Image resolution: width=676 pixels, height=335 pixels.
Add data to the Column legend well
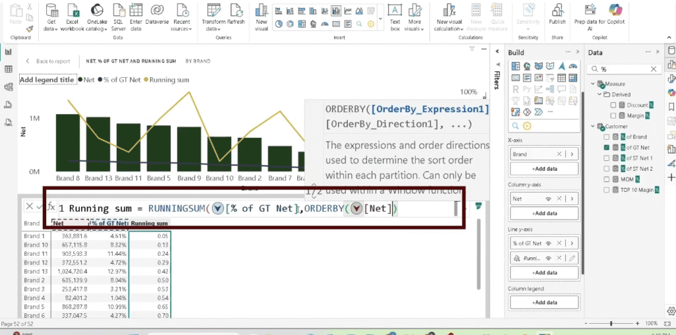[544, 303]
